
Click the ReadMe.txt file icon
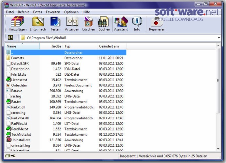click(x=9, y=129)
